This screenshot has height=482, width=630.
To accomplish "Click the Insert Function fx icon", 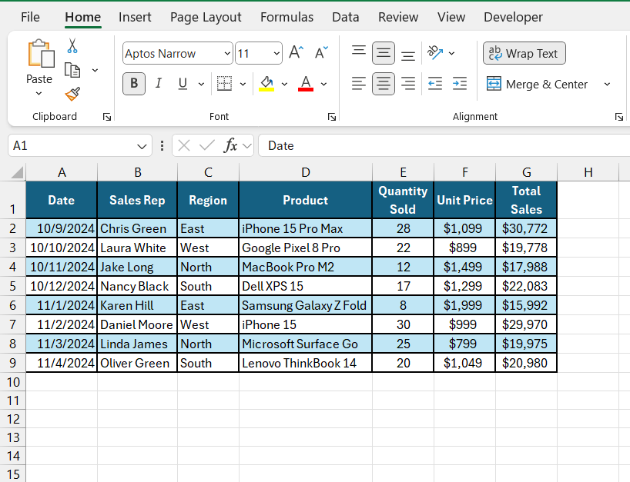I will coord(230,145).
